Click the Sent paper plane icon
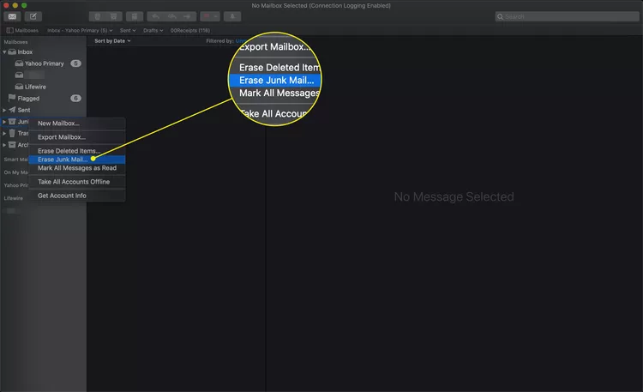The height and width of the screenshot is (392, 643). tap(12, 110)
